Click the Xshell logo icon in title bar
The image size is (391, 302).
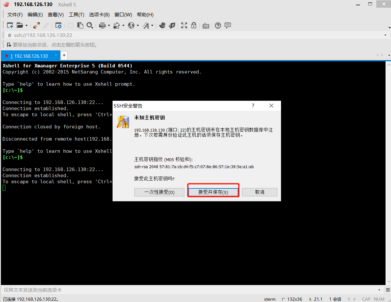pos(6,4)
